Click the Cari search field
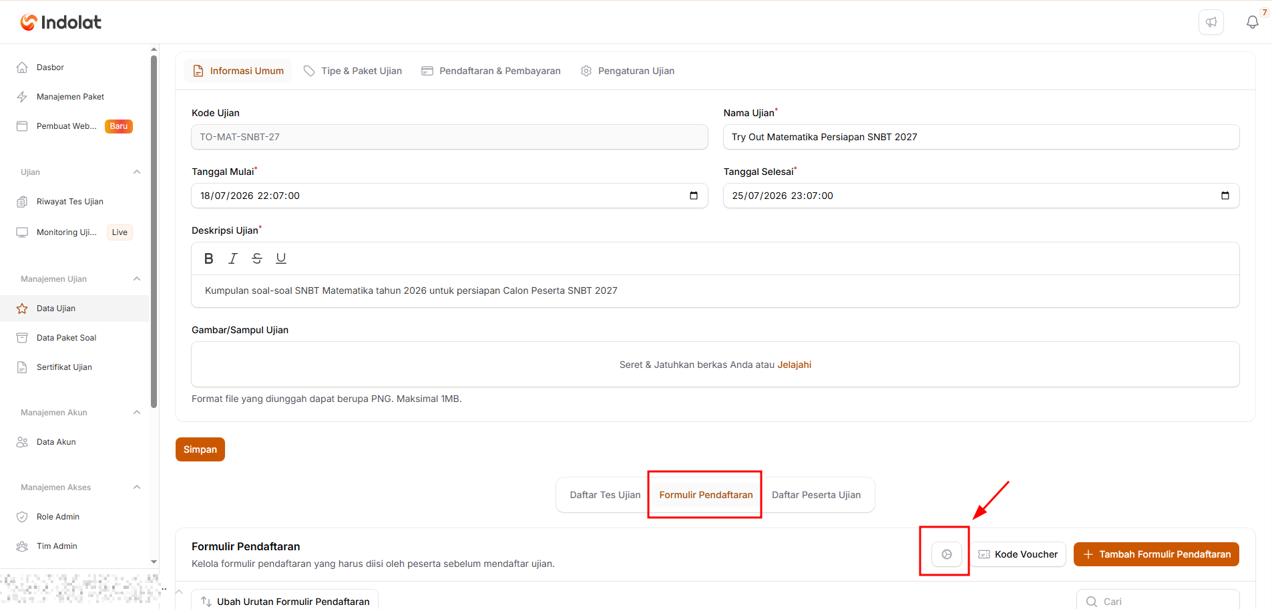Screen dimensions: 1272x609 click(x=1158, y=601)
